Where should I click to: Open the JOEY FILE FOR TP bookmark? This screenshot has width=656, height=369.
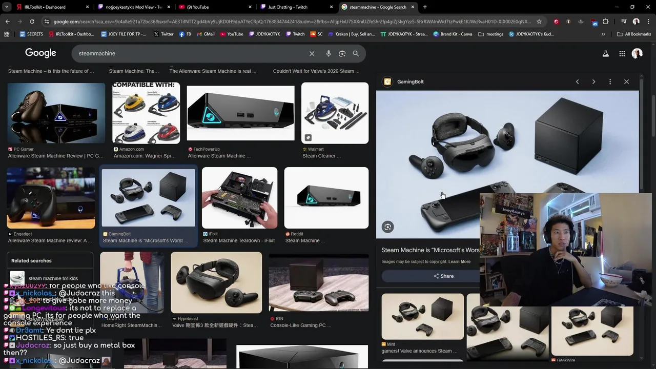(x=123, y=34)
